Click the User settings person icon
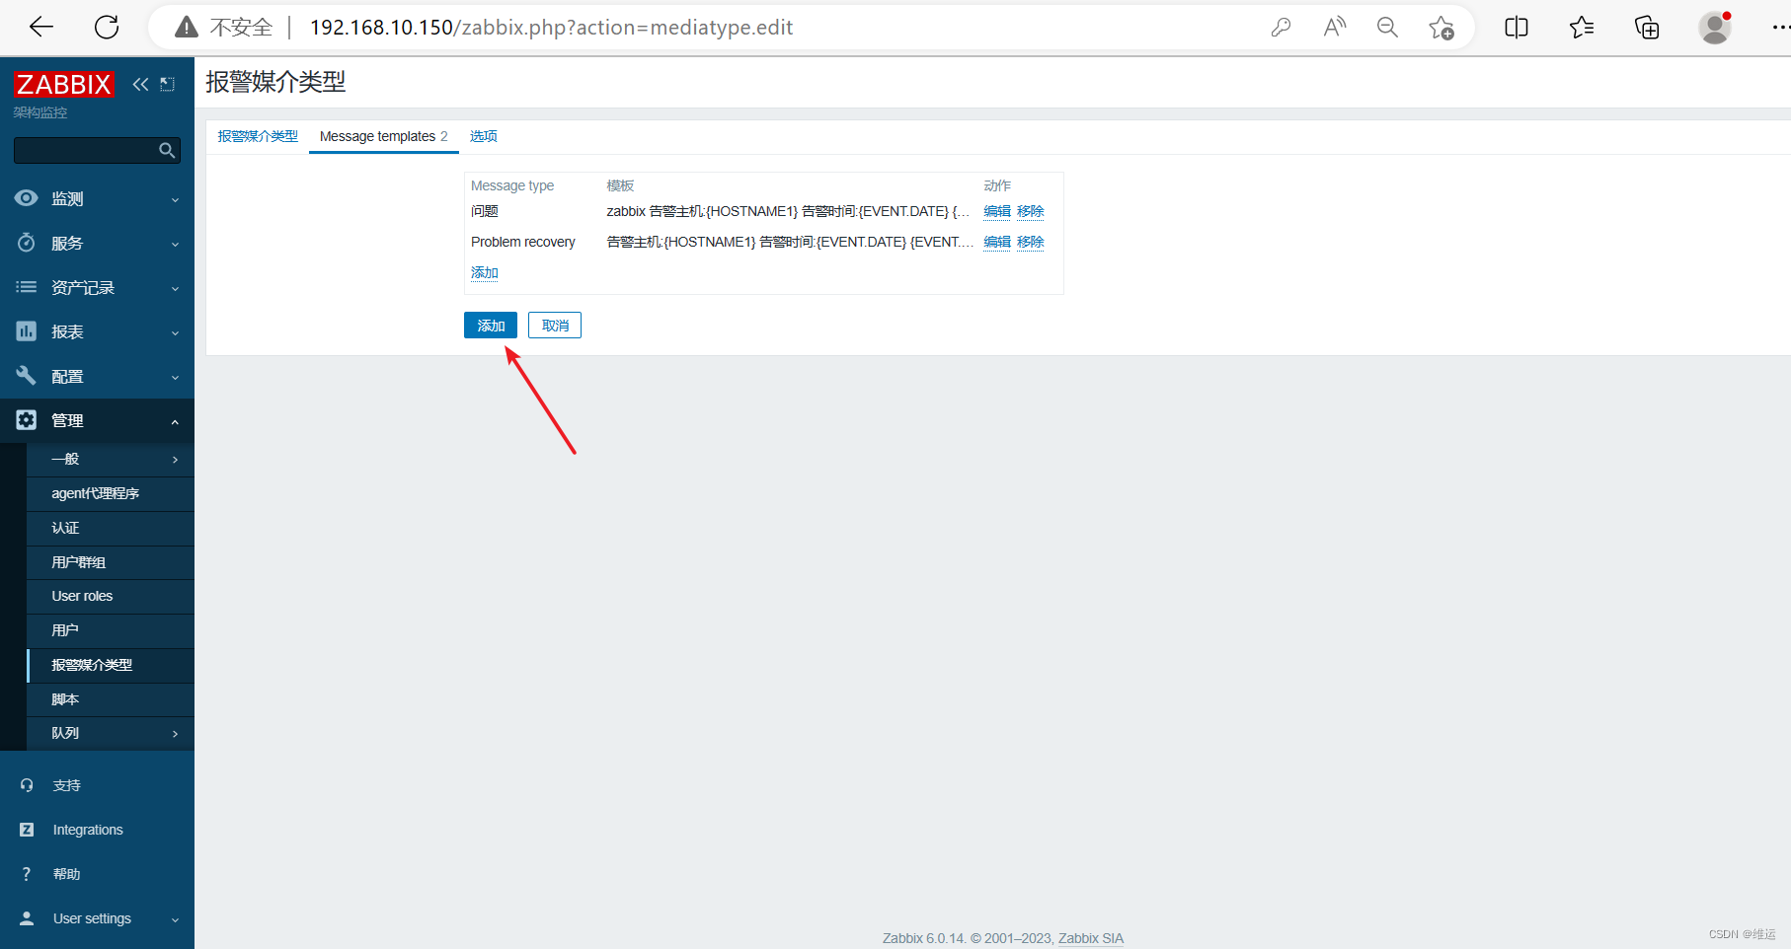 [27, 918]
